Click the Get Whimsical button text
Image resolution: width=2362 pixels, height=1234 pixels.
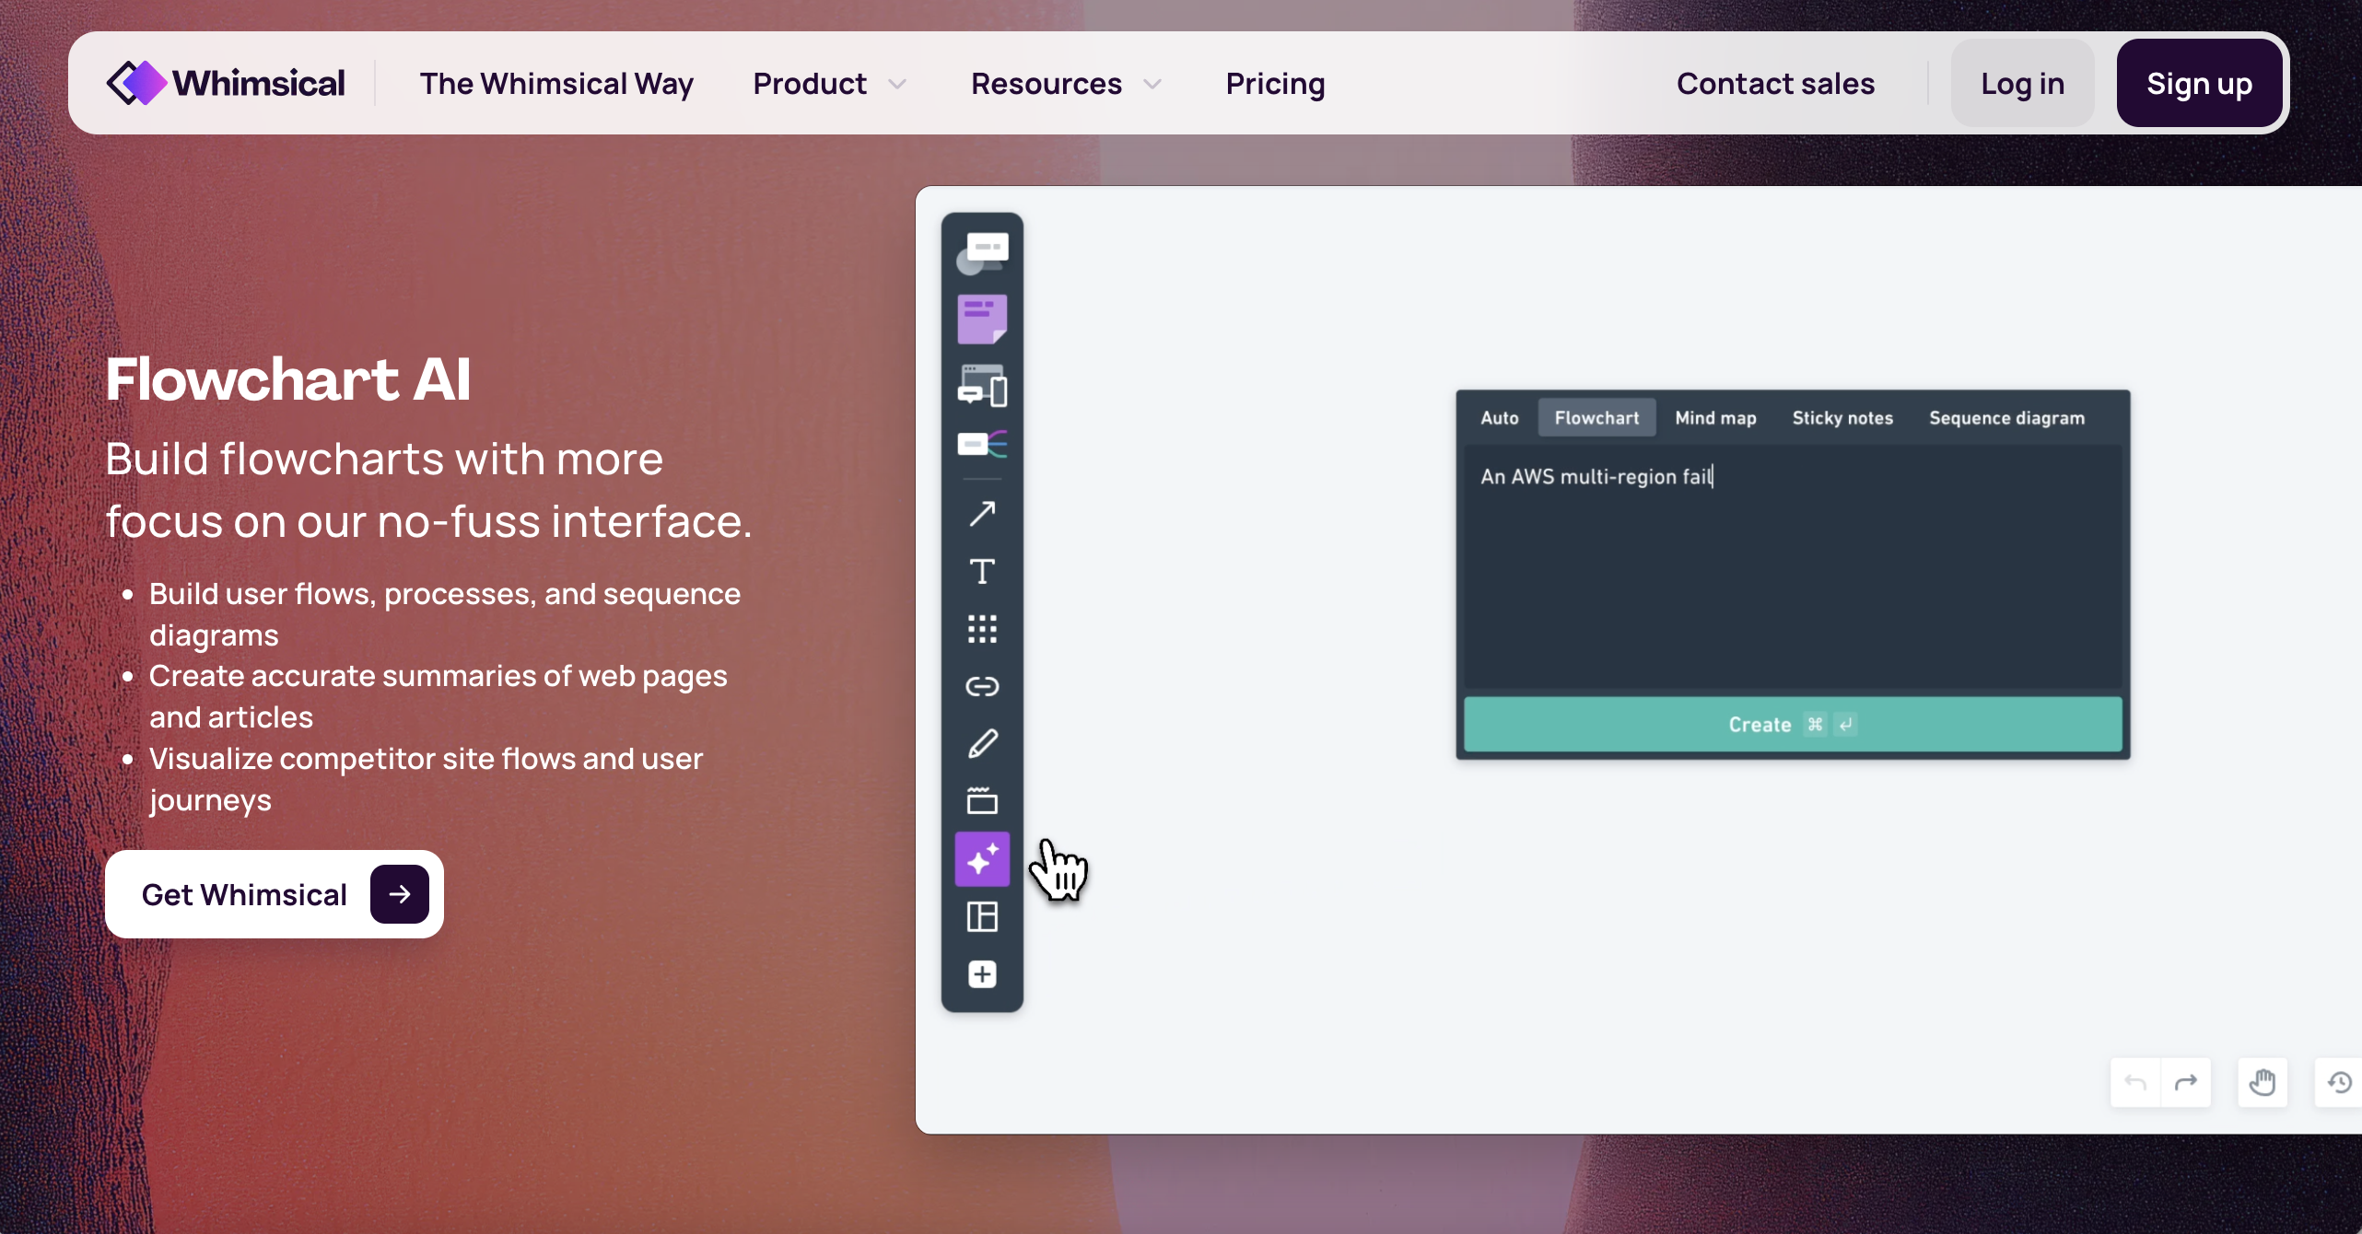[x=244, y=894]
